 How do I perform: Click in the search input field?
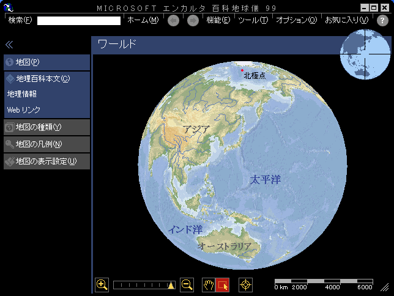(79, 20)
